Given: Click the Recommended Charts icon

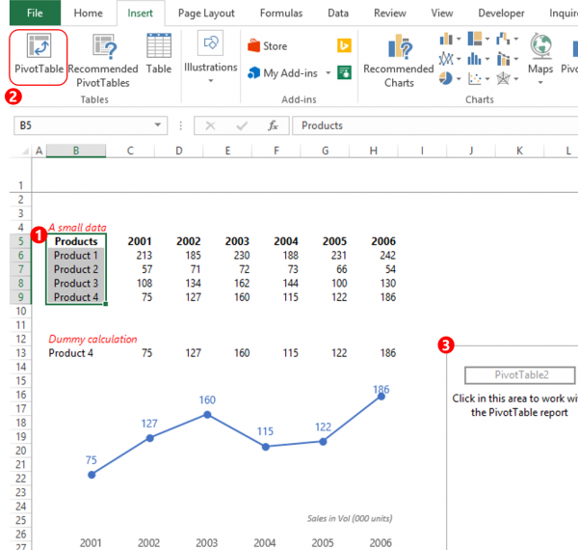Looking at the screenshot, I should 398,60.
